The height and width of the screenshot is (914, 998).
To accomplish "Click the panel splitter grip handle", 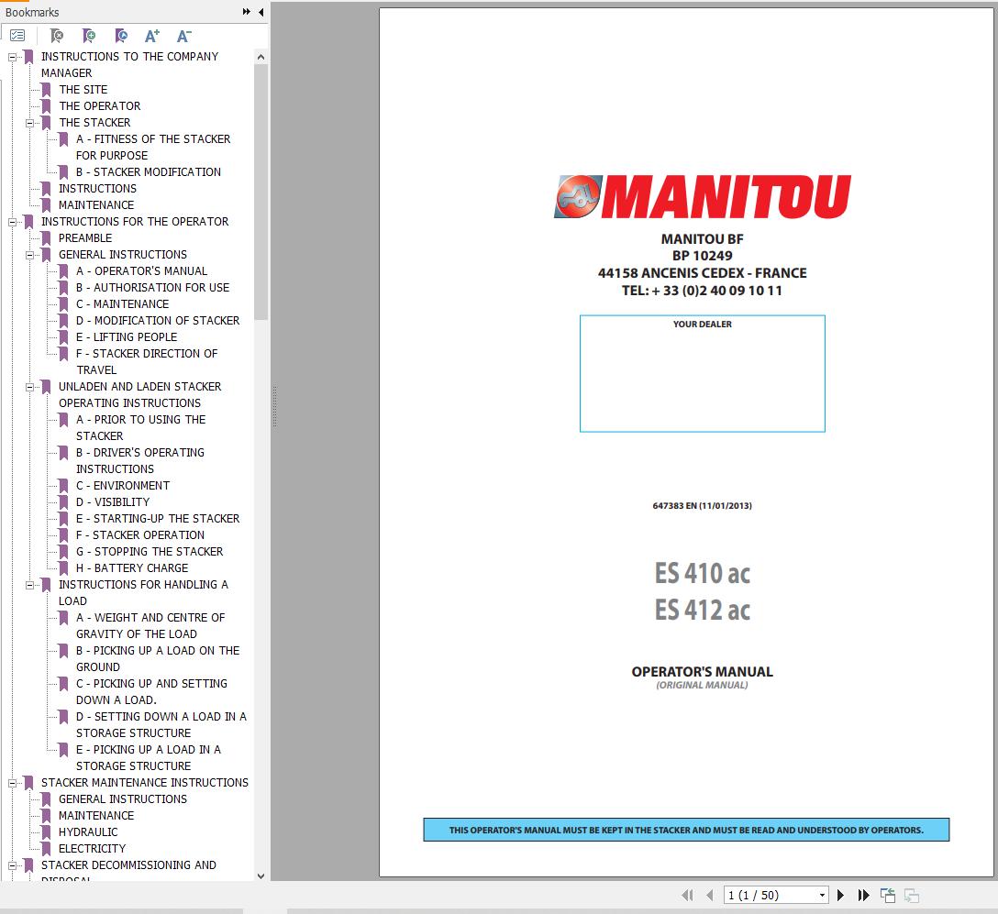I will coord(274,406).
